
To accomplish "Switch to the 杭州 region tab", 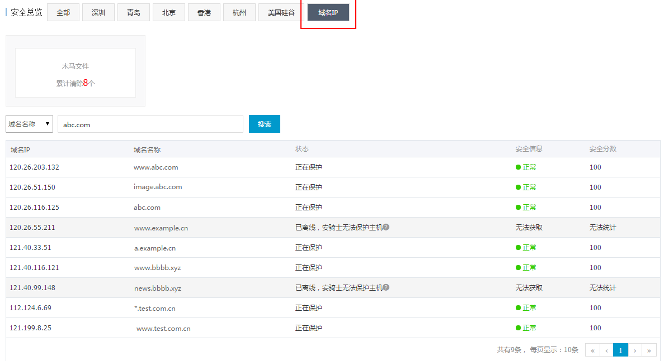I will pos(239,12).
